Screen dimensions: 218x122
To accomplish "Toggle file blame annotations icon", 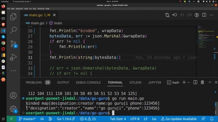I will click(x=197, y=15).
